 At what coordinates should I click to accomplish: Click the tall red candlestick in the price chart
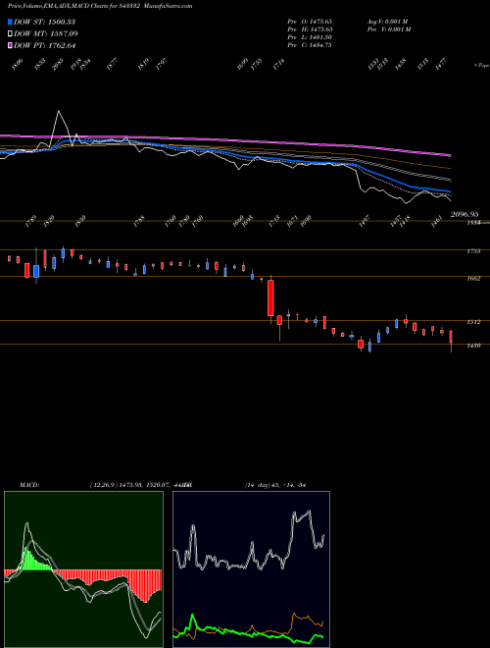(x=270, y=297)
